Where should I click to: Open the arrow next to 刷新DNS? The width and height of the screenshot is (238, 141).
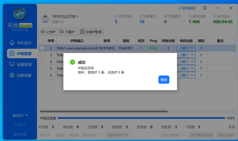(101, 135)
